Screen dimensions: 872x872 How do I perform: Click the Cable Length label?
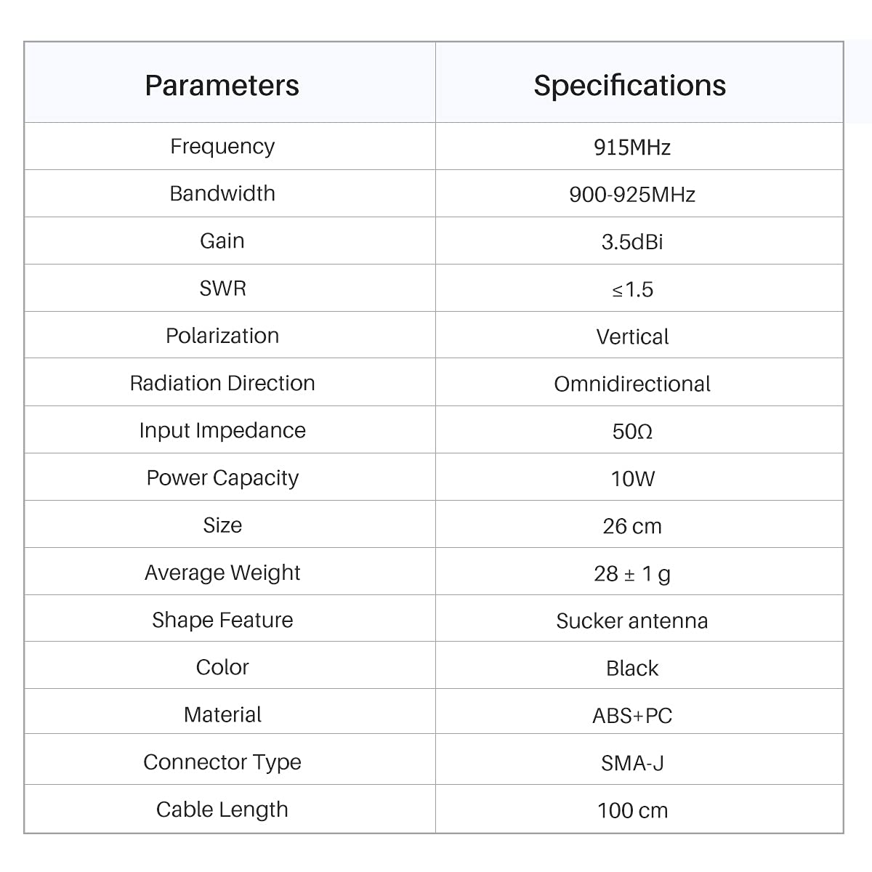[222, 810]
